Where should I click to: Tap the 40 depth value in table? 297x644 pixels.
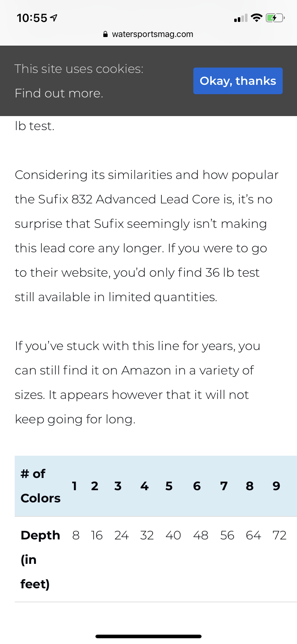coord(173,535)
